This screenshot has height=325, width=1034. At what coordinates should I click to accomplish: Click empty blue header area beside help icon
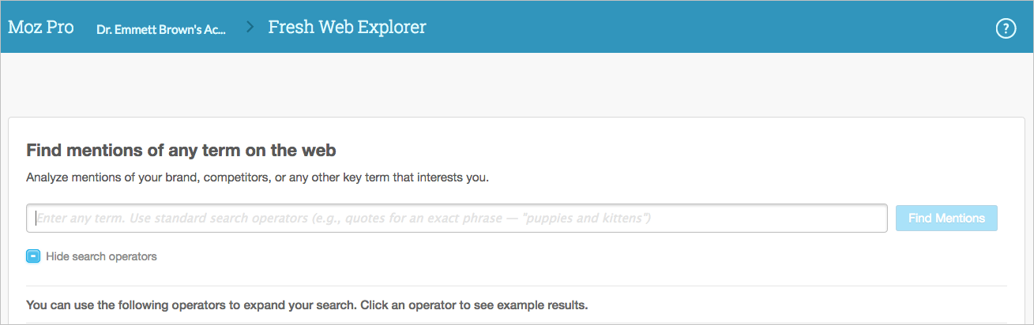pos(711,28)
